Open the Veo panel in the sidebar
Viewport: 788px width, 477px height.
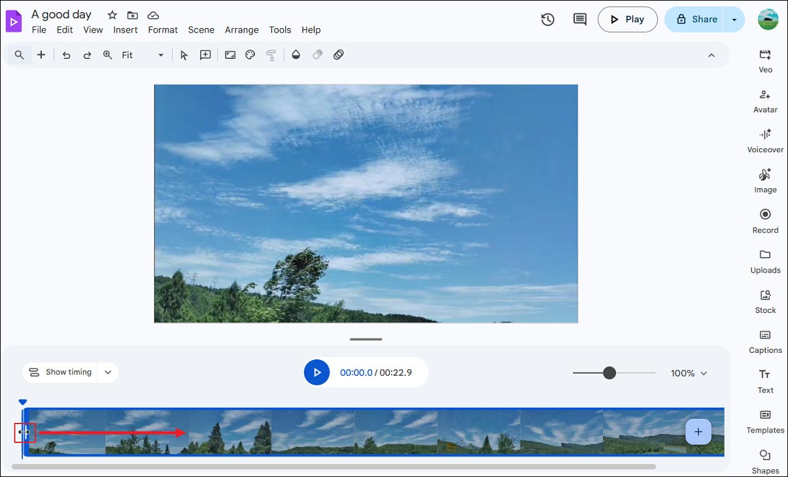[x=764, y=61]
